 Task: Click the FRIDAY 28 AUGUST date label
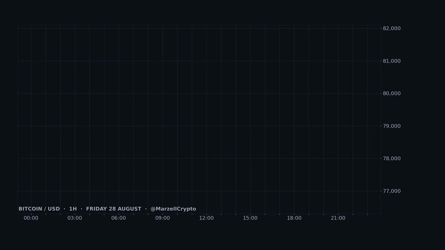113,209
